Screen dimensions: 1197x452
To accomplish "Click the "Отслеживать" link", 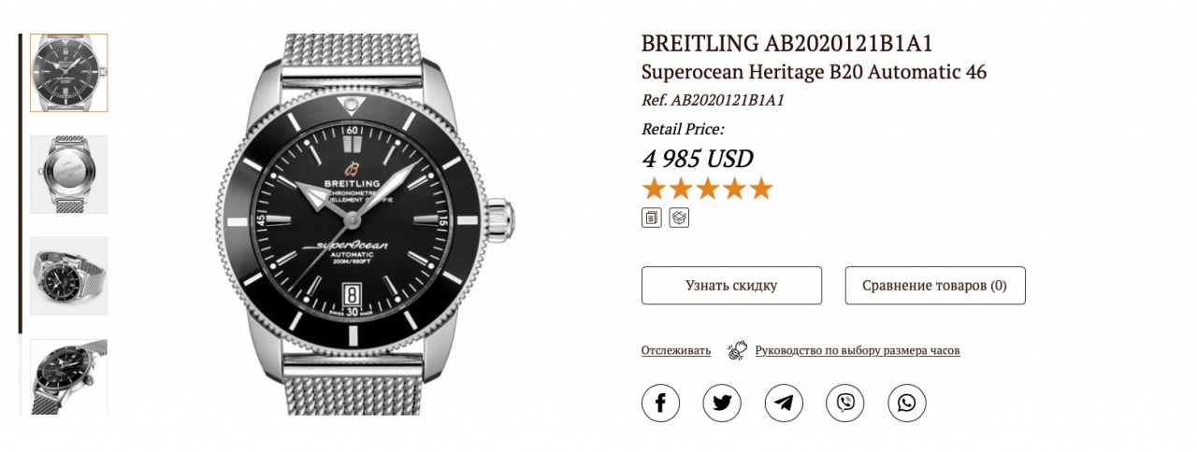I will click(x=676, y=350).
